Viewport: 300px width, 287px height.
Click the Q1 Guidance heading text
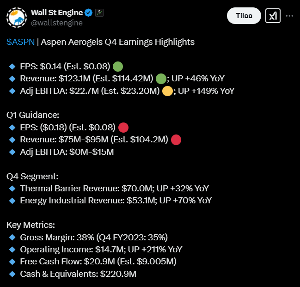33,115
